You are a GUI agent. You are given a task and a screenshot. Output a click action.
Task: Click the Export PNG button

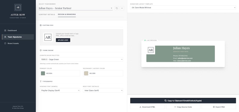coord(219,107)
